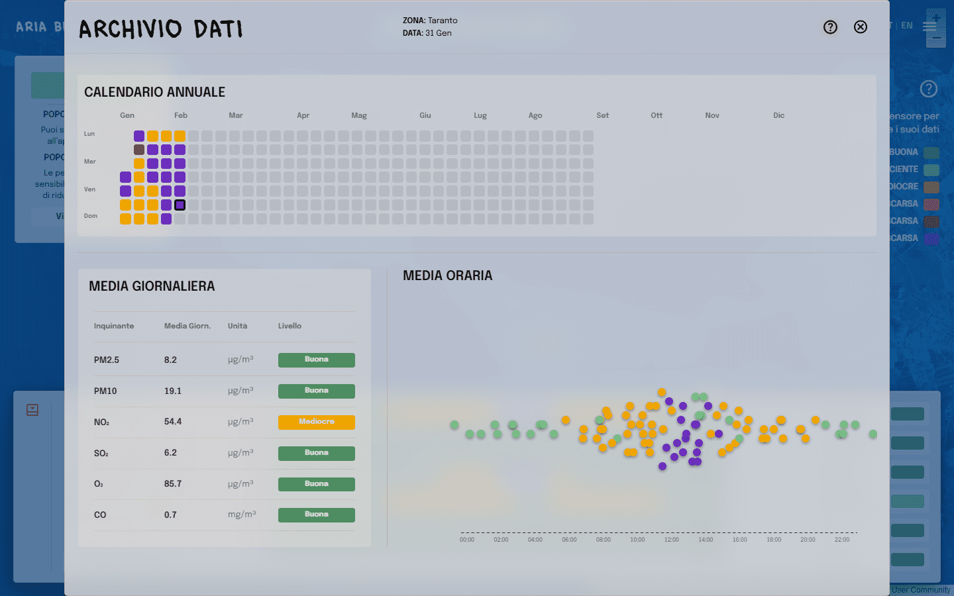Click the purple swatch in the background legend
Image resolution: width=954 pixels, height=596 pixels.
(x=931, y=238)
